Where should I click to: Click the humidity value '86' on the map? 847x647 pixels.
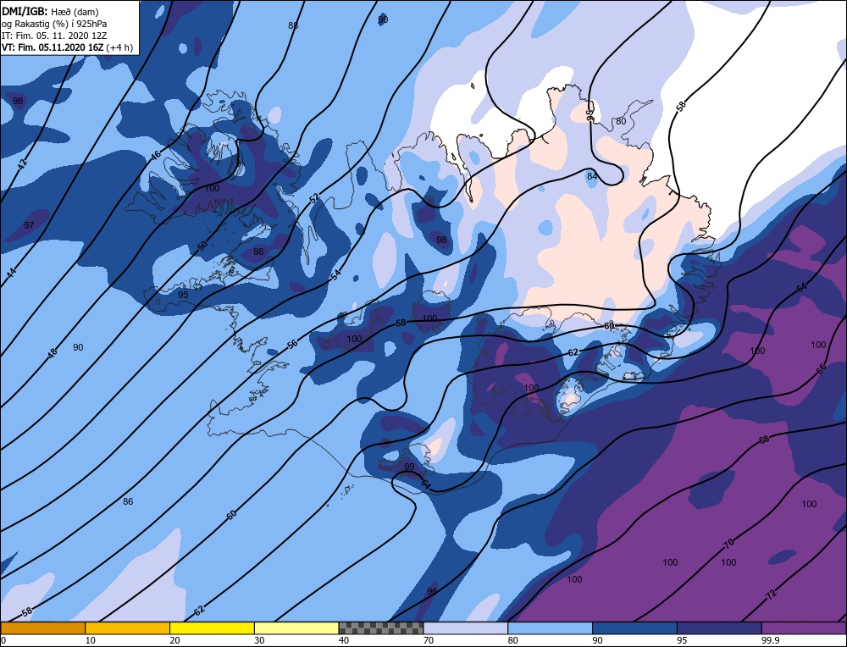[128, 501]
